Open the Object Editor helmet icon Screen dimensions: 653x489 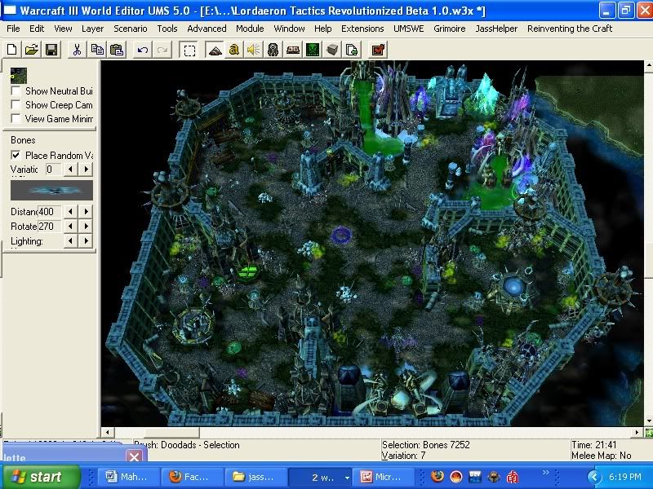point(273,50)
